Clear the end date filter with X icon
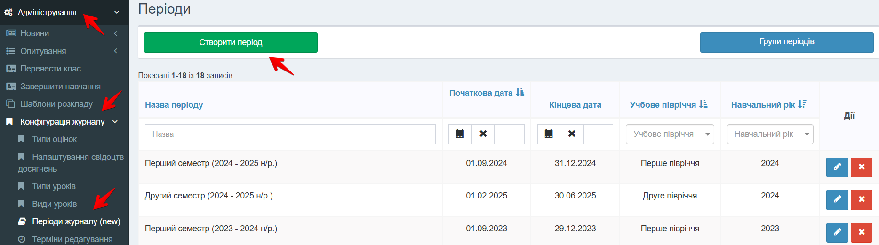Viewport: 879px width, 245px height. point(572,134)
